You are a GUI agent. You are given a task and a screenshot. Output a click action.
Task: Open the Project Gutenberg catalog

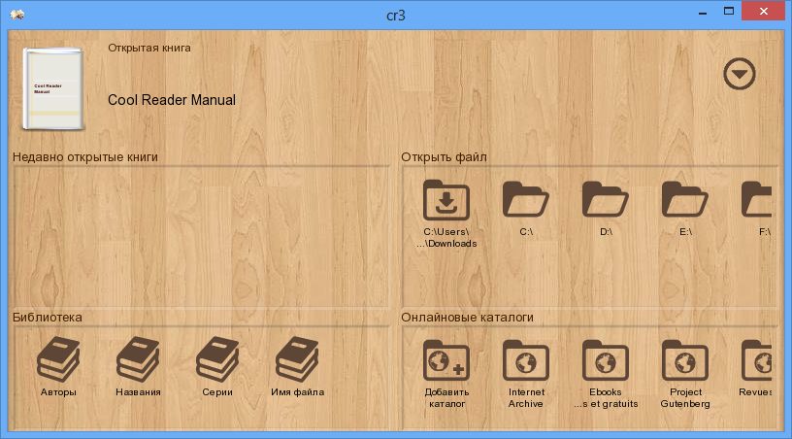(685, 360)
